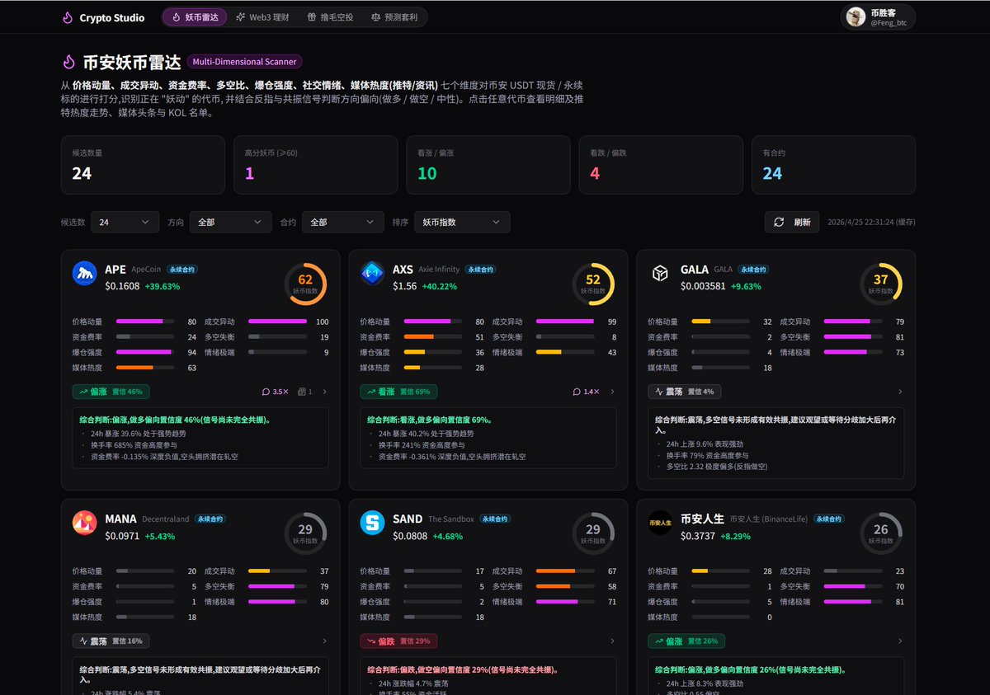Click the 看涨 / 偏涨 stat card
Viewport: 990px width, 695px height.
click(488, 165)
